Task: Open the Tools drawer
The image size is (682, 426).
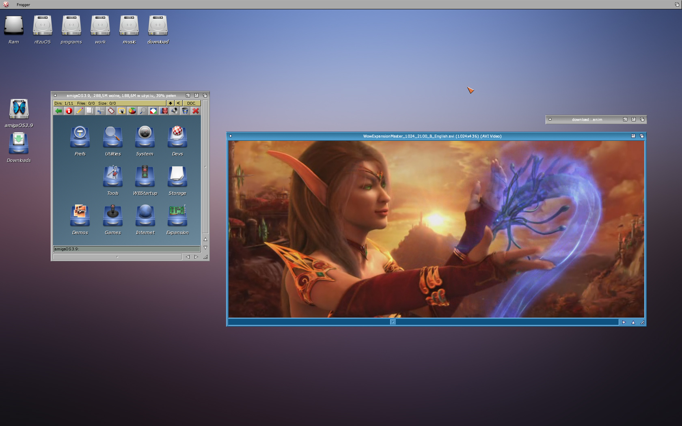Action: pyautogui.click(x=113, y=180)
